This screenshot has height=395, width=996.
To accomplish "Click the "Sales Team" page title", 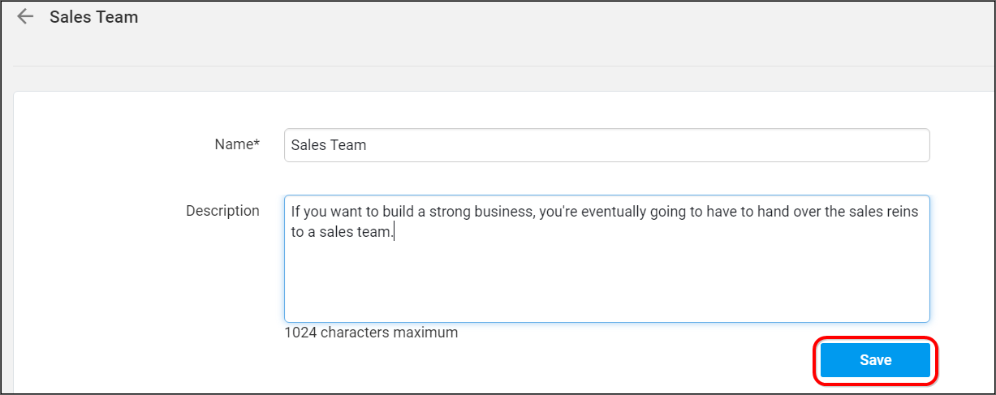I will click(x=94, y=17).
